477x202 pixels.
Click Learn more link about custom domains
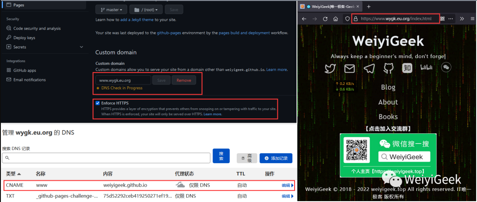(x=277, y=70)
